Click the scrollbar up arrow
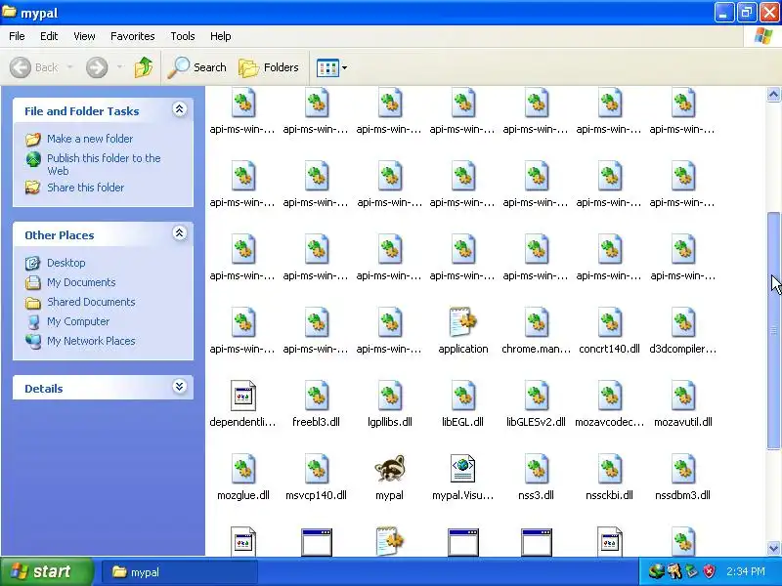The image size is (782, 586). coord(773,94)
